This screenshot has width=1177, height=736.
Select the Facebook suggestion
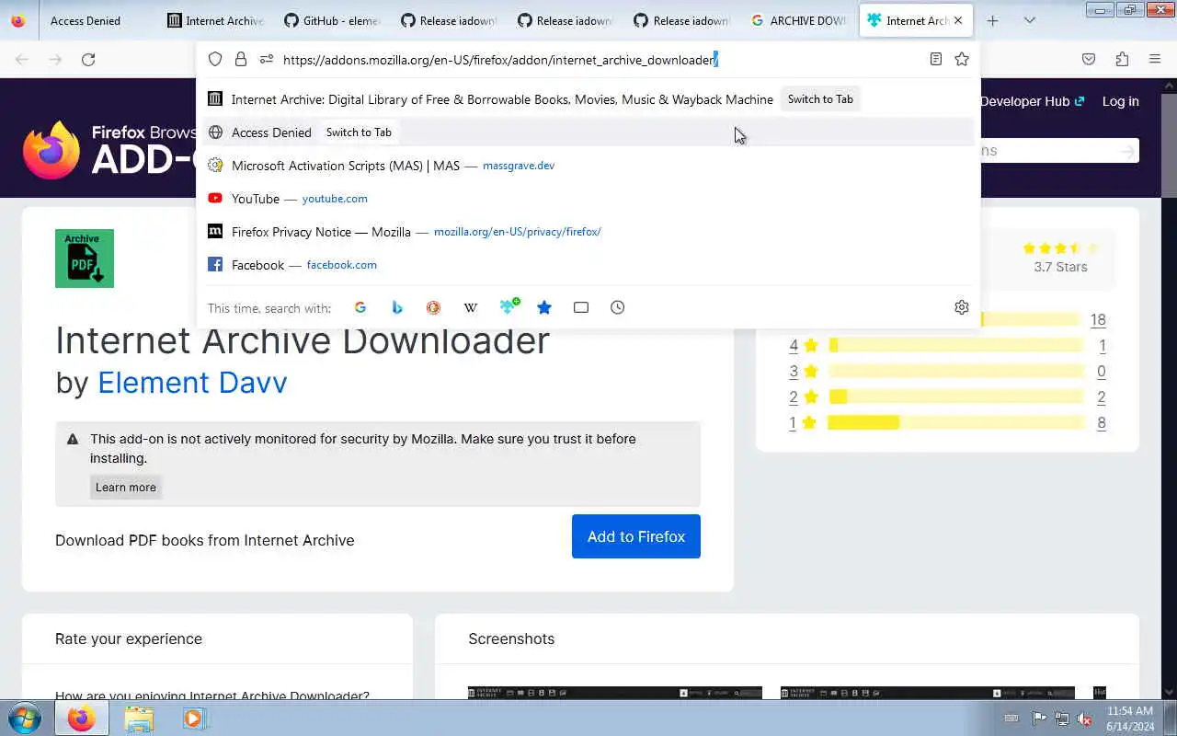pyautogui.click(x=588, y=265)
